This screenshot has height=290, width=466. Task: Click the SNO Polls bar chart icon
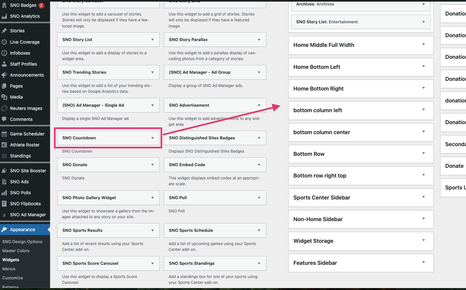coord(4,193)
